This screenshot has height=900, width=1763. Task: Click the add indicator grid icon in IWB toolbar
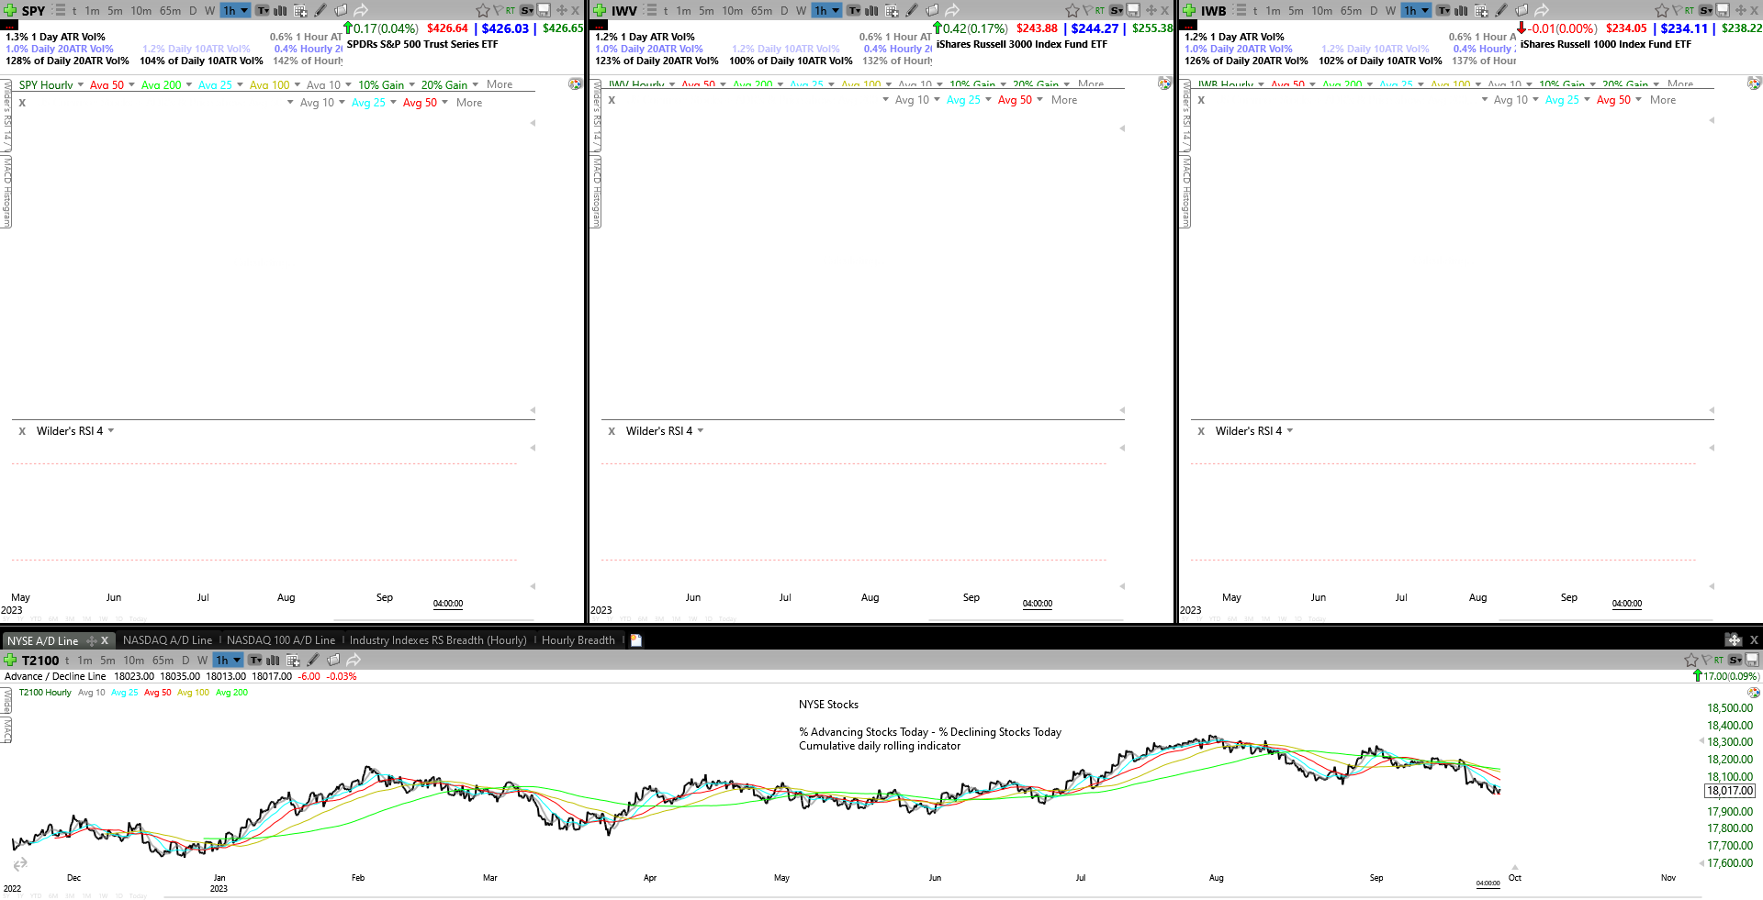pyautogui.click(x=1481, y=11)
